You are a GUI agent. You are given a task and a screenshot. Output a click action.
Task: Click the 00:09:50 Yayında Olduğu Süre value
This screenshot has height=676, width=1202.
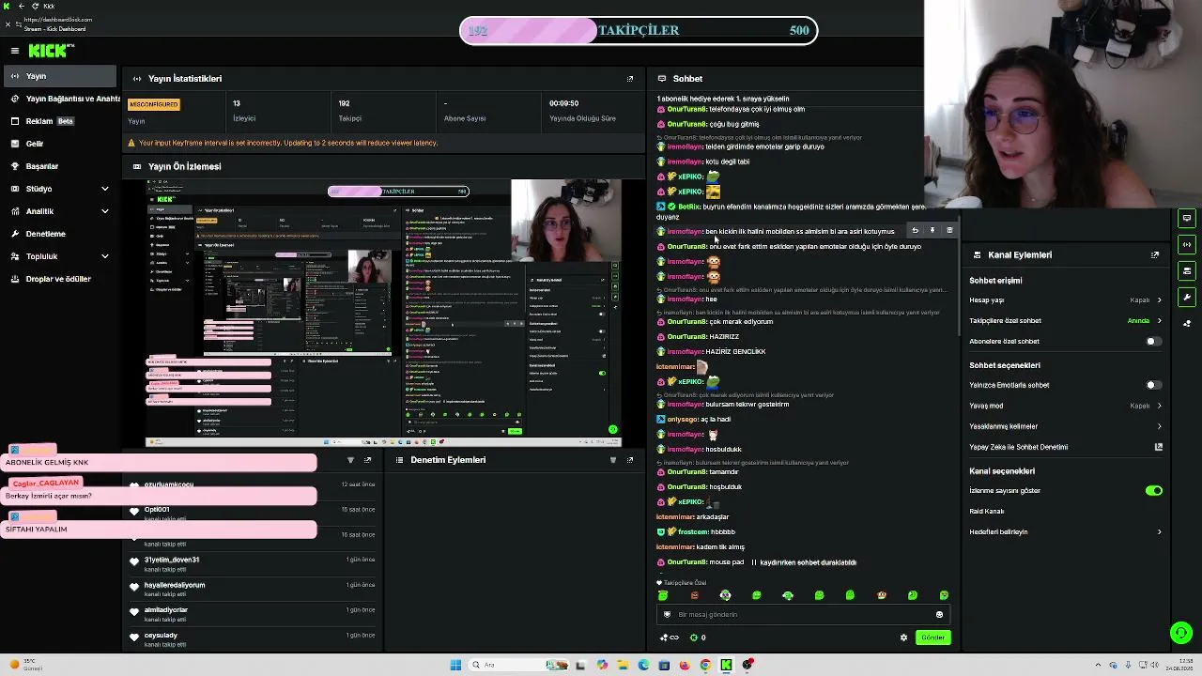[x=563, y=103]
